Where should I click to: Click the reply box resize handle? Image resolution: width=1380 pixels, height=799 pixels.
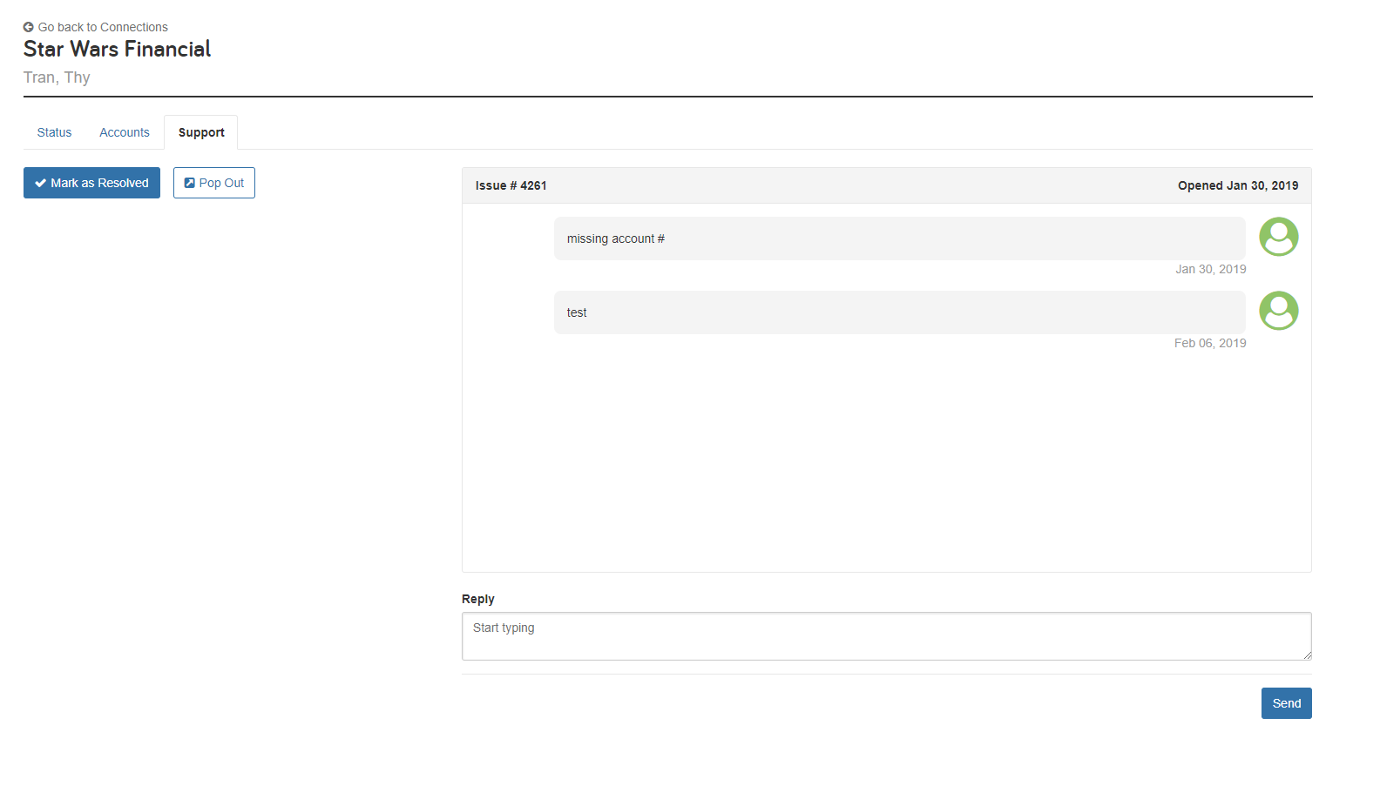[1307, 655]
